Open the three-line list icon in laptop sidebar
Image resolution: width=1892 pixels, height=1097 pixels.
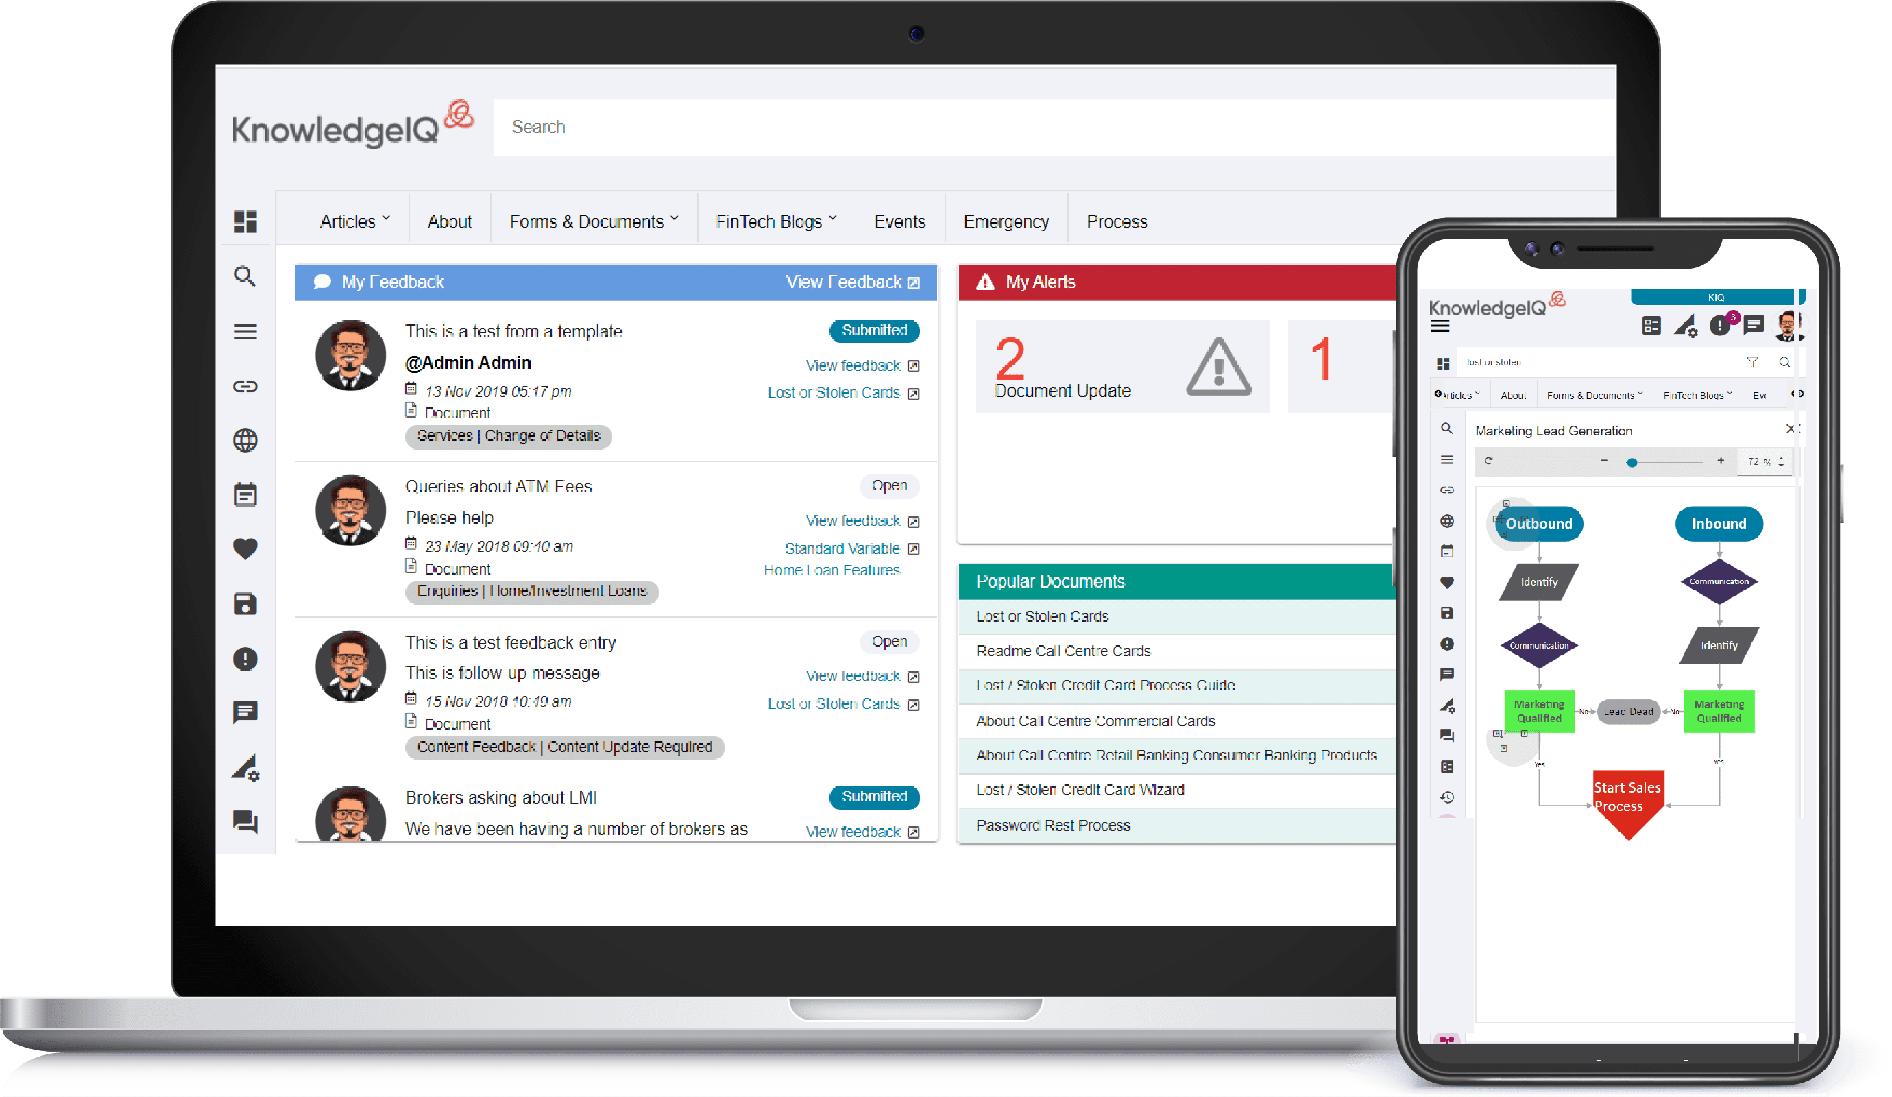(245, 331)
